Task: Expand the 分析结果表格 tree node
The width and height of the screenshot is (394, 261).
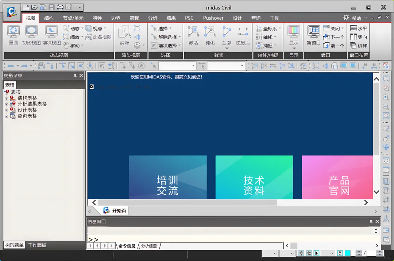Action: coord(6,104)
